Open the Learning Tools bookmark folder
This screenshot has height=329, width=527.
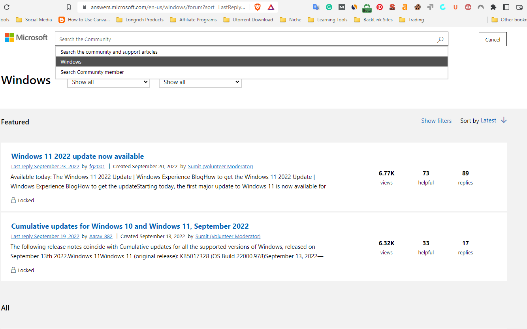(327, 20)
